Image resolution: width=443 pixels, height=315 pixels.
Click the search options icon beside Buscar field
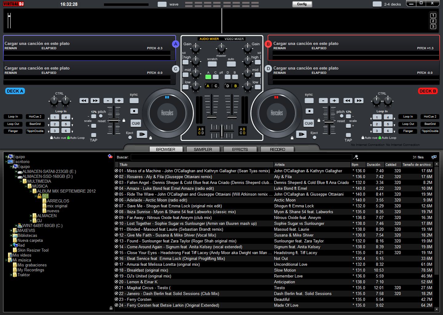tap(356, 157)
